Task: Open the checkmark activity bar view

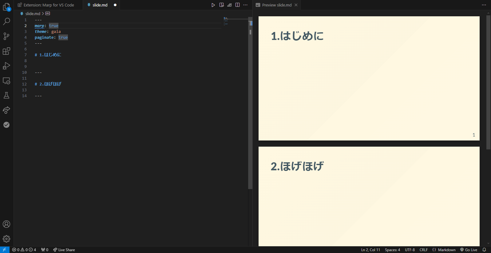Action: click(x=6, y=125)
